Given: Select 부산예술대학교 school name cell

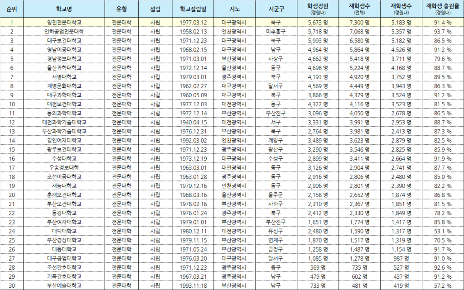Looking at the screenshot, I should 64,286.
